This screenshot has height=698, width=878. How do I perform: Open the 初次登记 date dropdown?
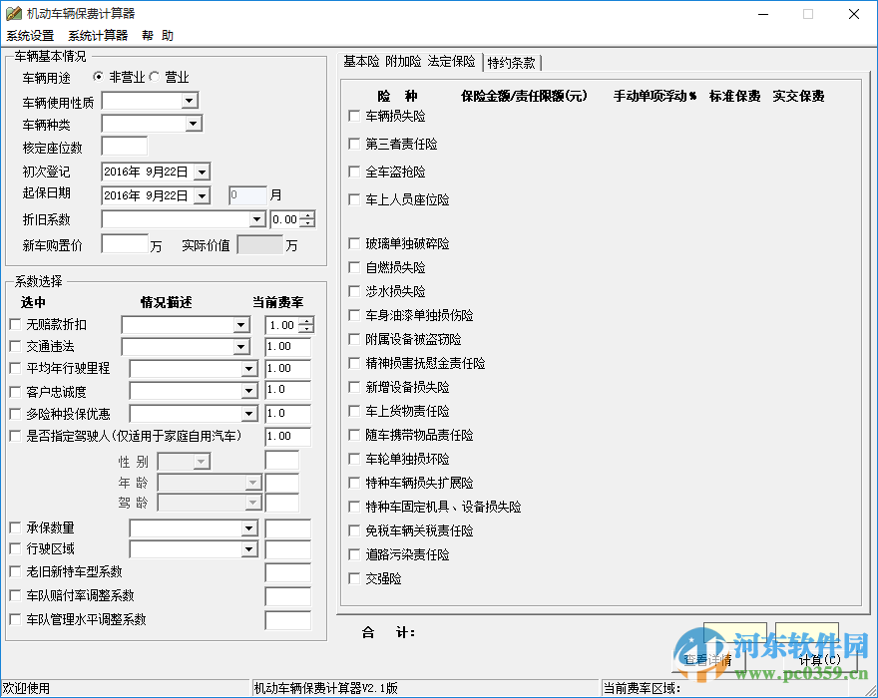[x=203, y=171]
